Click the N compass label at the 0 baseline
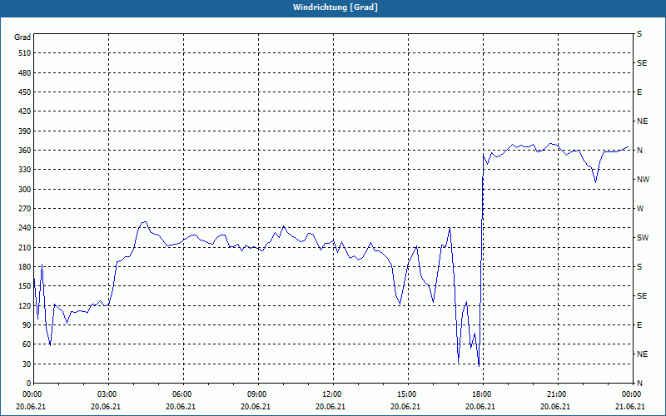This screenshot has height=416, width=666. pyautogui.click(x=639, y=383)
